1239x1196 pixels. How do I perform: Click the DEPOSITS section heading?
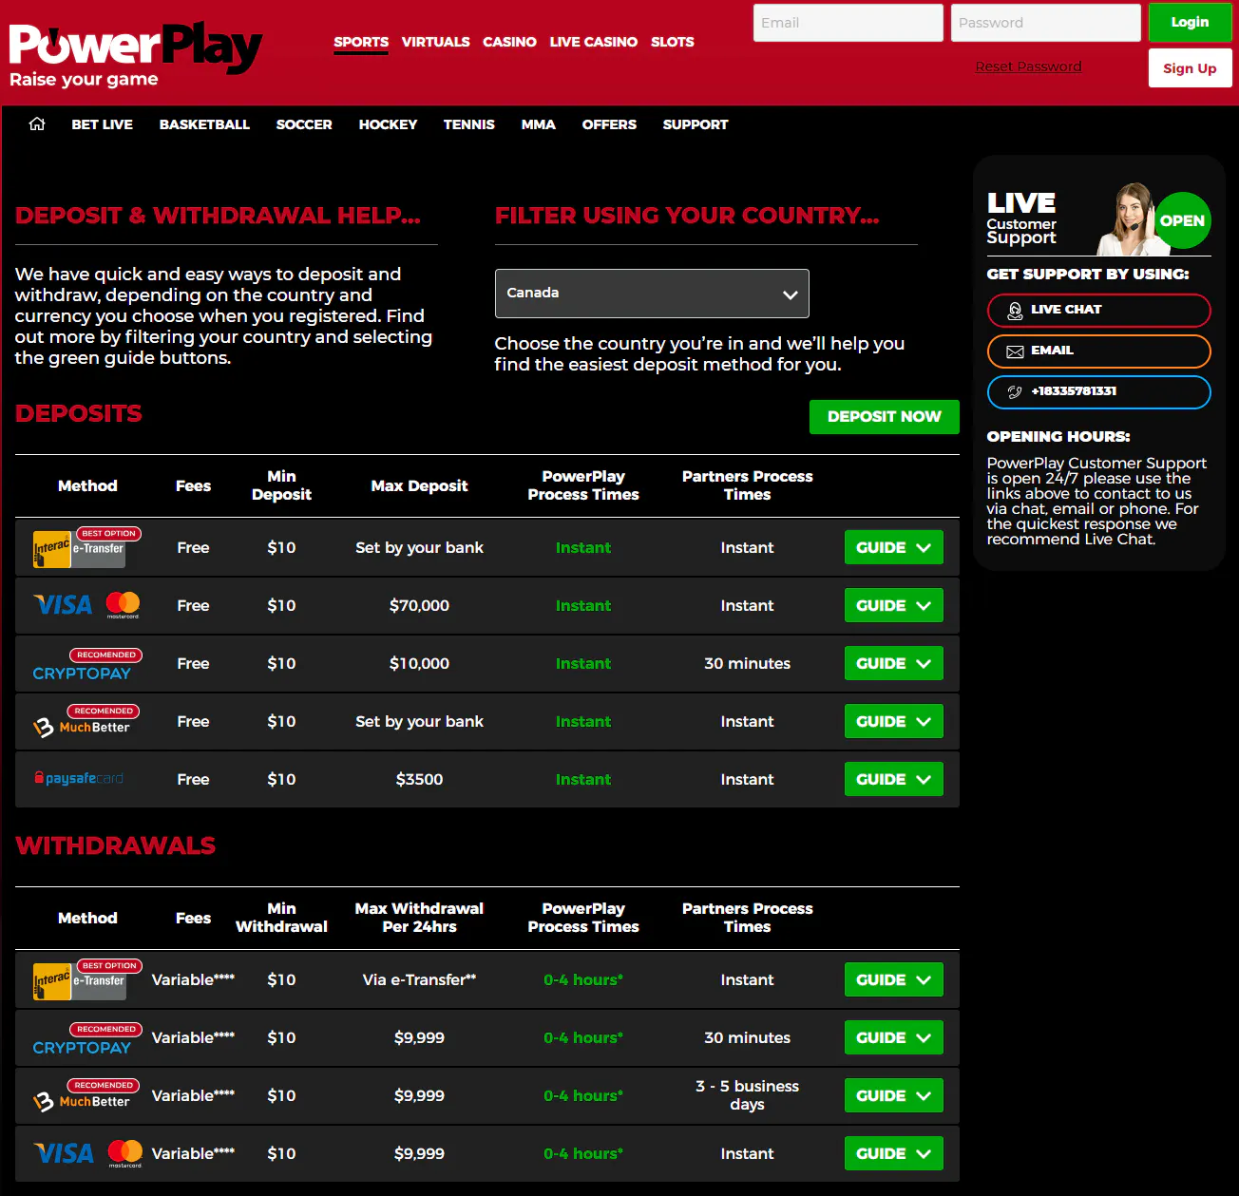(x=79, y=414)
